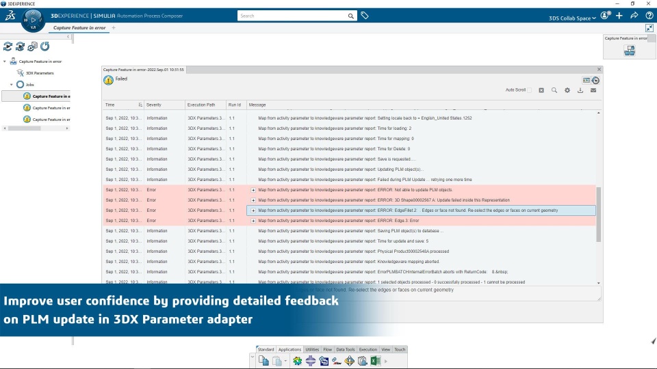The height and width of the screenshot is (369, 657).
Task: Switch to the Execution toolbar tab
Action: [368, 349]
